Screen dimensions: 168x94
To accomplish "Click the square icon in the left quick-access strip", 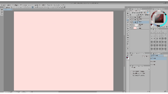I will click(x=2, y=12).
